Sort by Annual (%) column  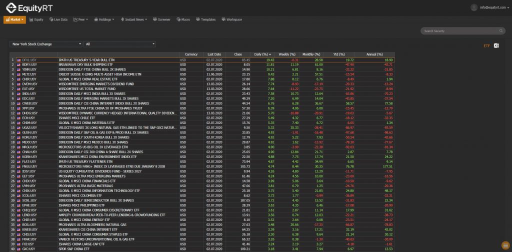[374, 54]
